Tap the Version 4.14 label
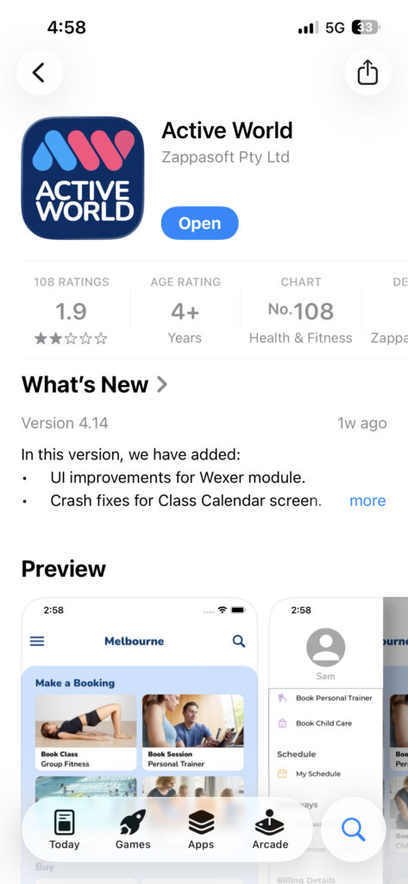408x884 pixels. pyautogui.click(x=65, y=423)
